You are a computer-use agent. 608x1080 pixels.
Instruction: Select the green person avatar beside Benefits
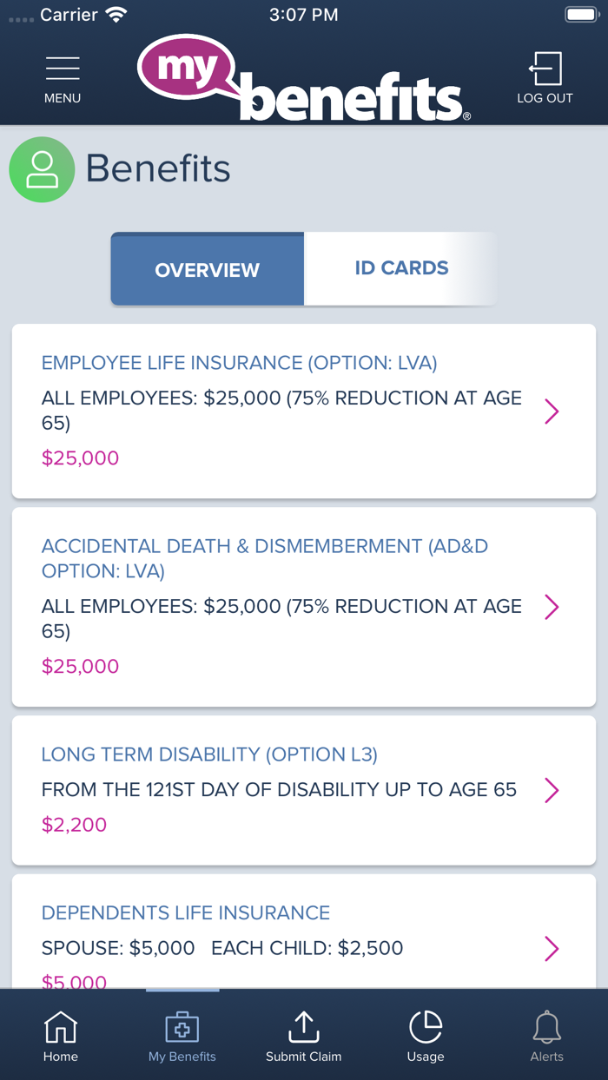tap(42, 169)
